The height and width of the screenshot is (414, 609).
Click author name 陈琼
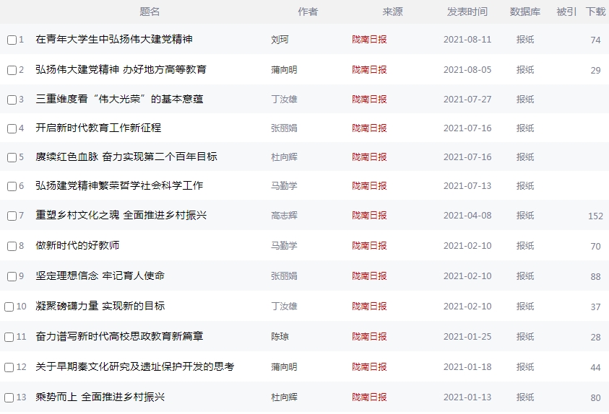click(x=280, y=337)
